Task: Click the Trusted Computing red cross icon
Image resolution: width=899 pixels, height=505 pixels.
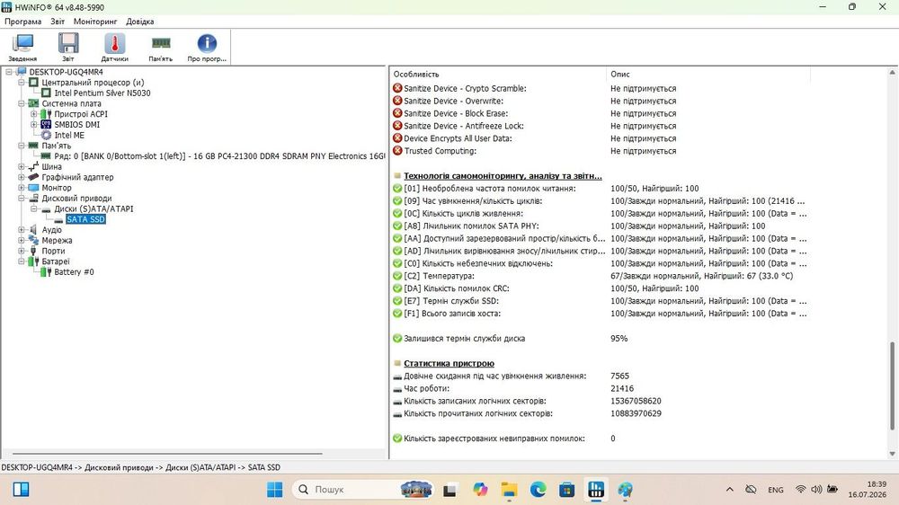Action: [397, 151]
